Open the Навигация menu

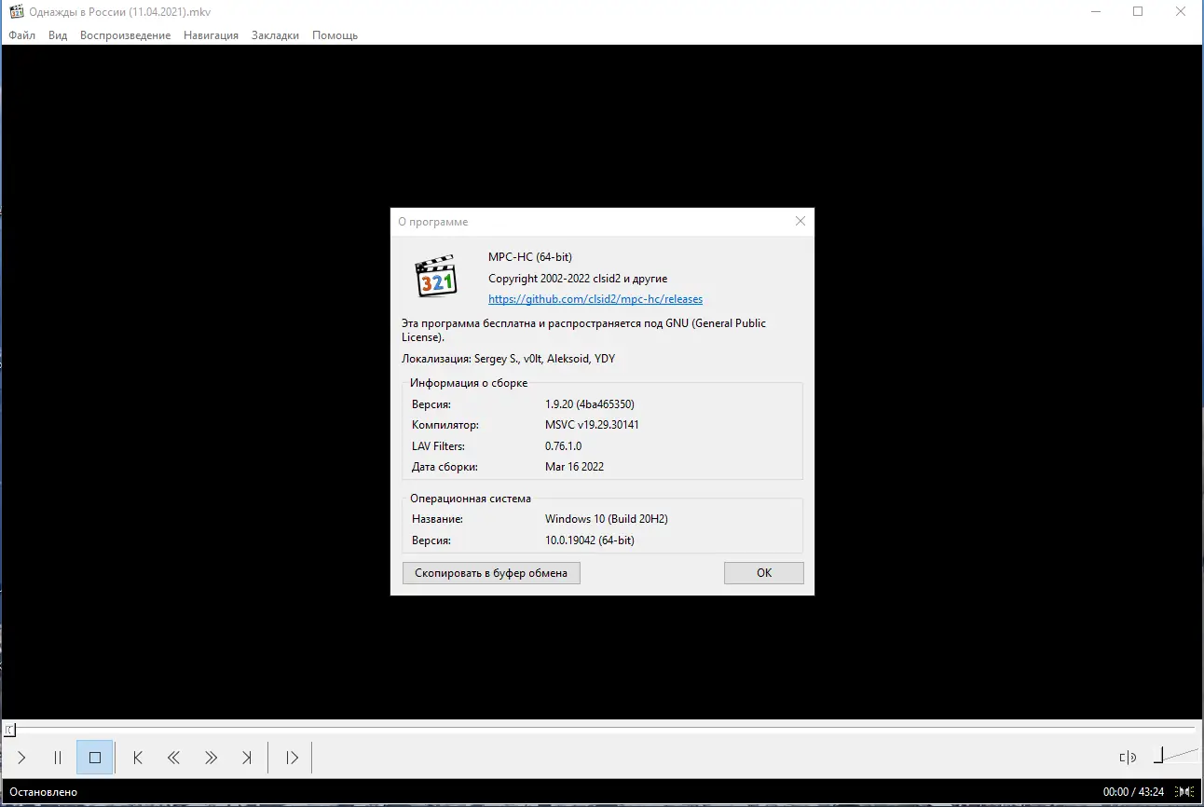pyautogui.click(x=211, y=34)
